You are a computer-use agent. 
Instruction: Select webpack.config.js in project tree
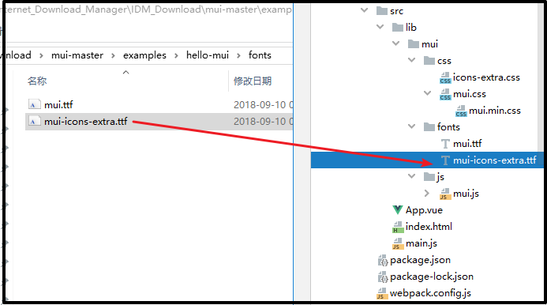click(x=430, y=293)
